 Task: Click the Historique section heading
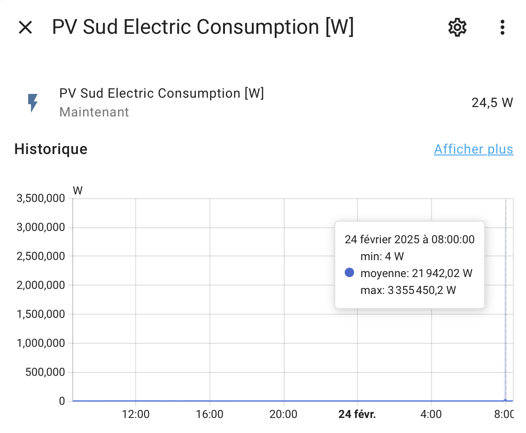click(x=51, y=149)
